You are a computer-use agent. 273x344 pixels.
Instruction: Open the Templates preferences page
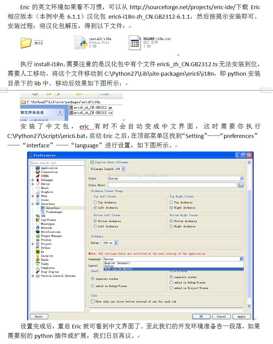point(48,268)
